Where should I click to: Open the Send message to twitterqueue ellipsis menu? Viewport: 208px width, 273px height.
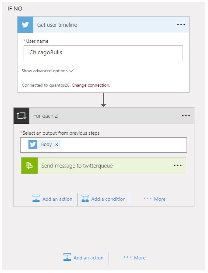177,165
